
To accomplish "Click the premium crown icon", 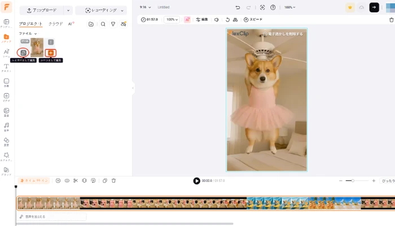I will (350, 7).
